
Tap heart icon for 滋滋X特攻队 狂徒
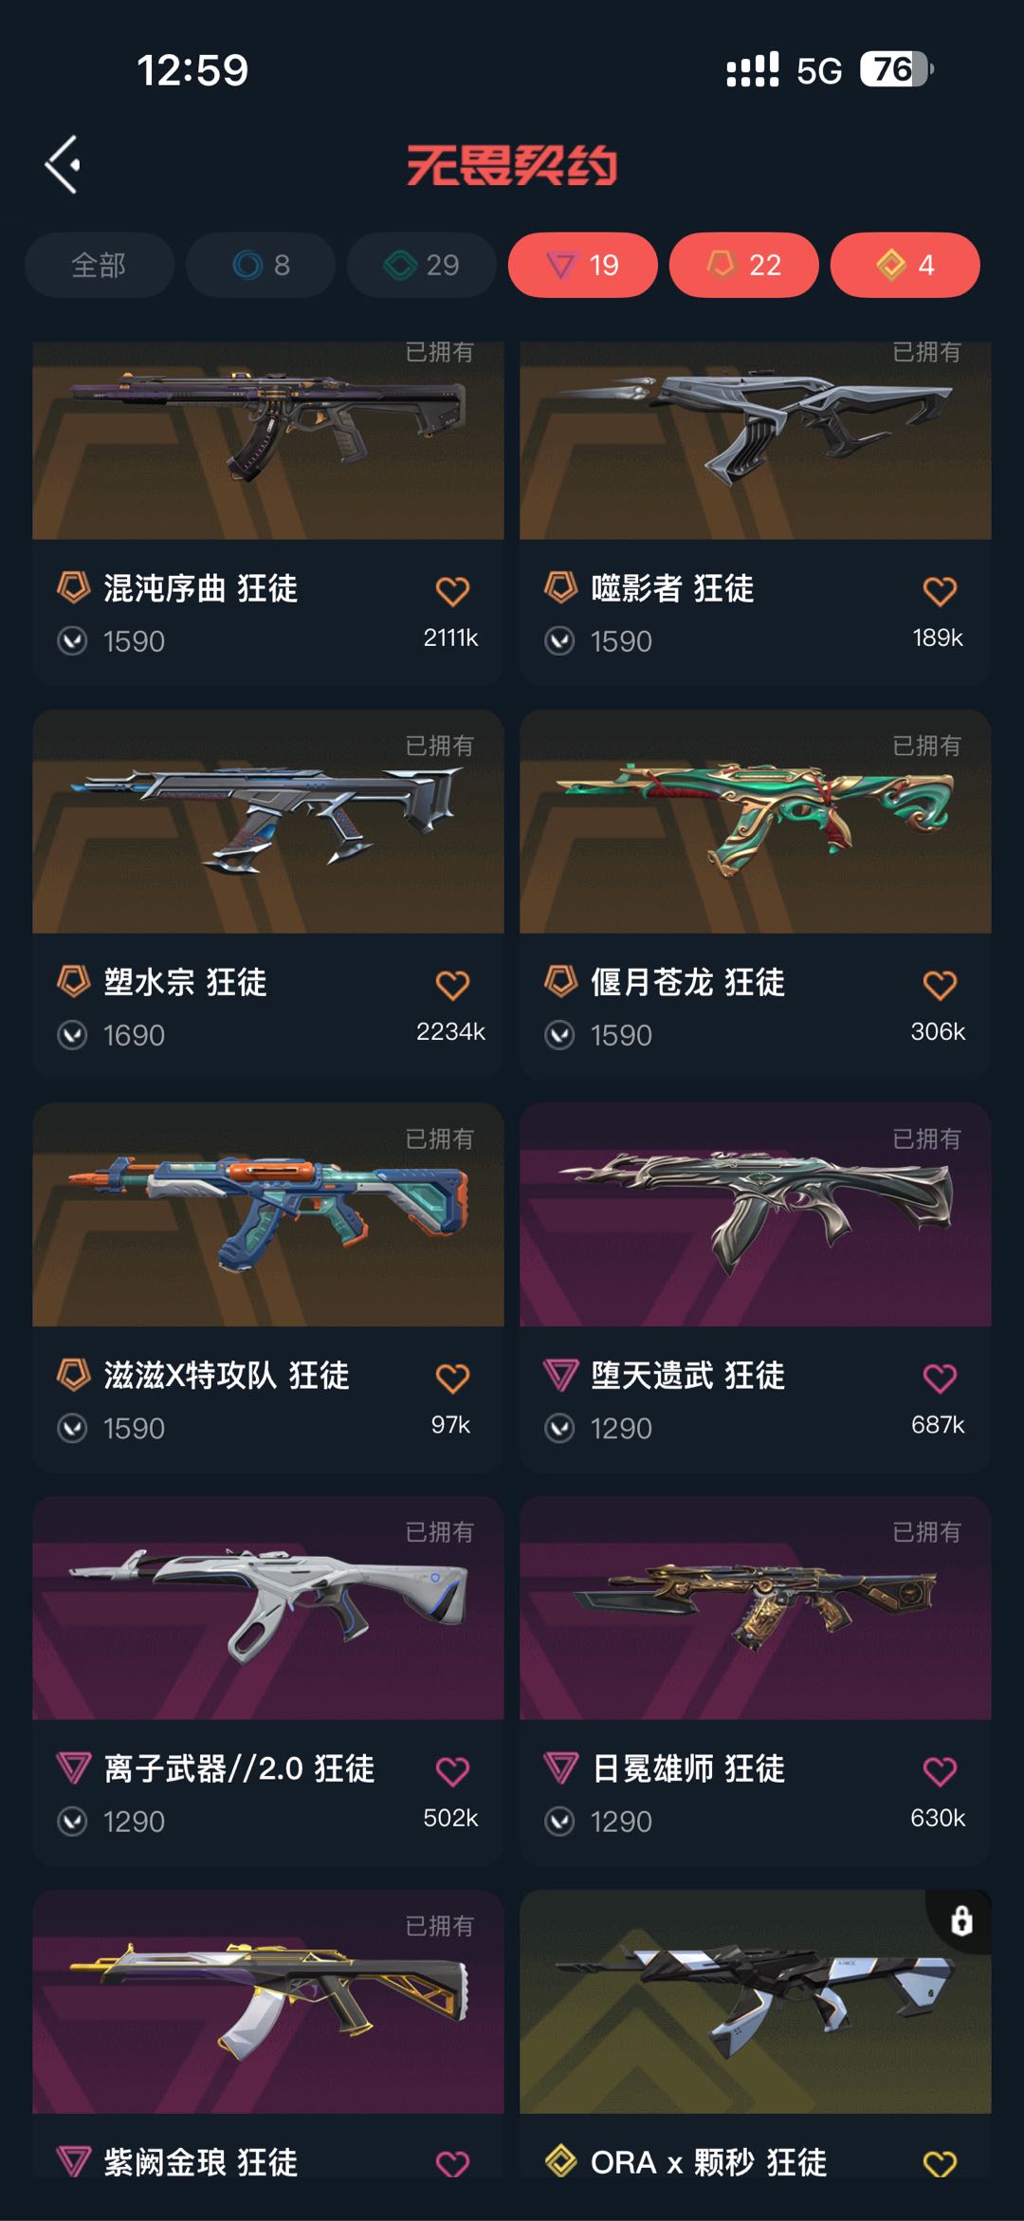coord(452,1378)
